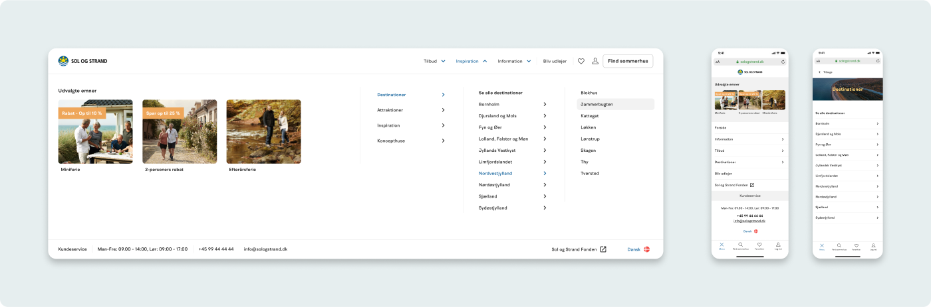This screenshot has height=307, width=931.
Task: Select Limfjordslandet in desktop destinations list
Action: [512, 162]
